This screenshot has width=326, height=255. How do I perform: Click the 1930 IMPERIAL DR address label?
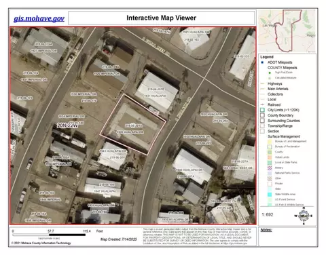click(x=83, y=94)
